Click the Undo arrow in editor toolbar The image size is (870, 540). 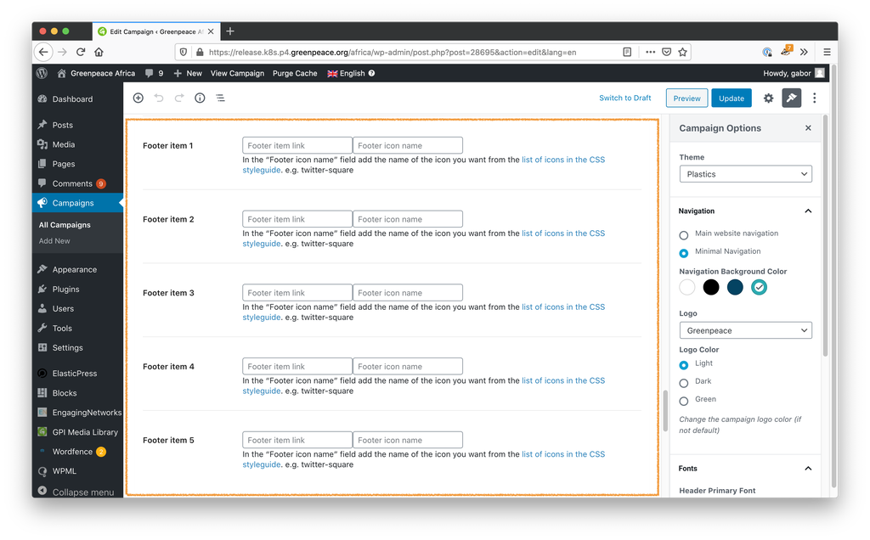[x=159, y=98]
